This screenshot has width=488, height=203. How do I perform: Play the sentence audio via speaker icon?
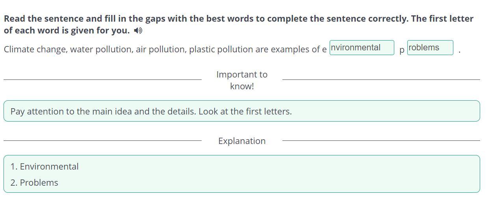(x=138, y=31)
